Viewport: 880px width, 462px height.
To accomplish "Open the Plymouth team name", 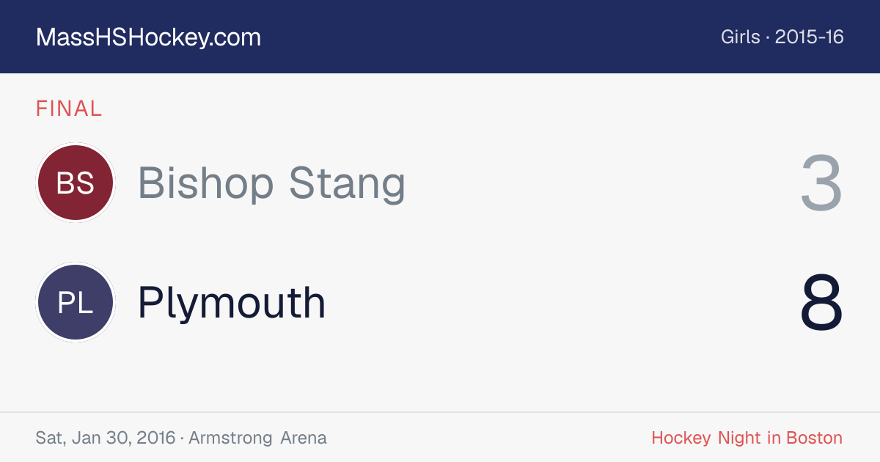I will [x=232, y=302].
